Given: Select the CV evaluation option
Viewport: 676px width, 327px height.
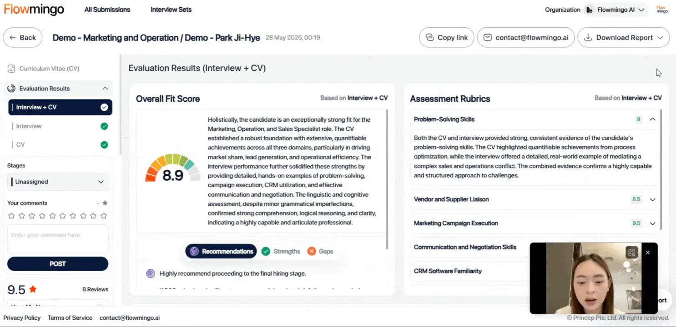Looking at the screenshot, I should [20, 145].
